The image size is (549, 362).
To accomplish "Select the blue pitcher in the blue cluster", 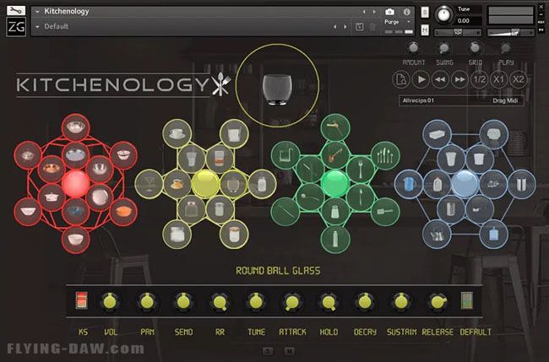I will 409,184.
